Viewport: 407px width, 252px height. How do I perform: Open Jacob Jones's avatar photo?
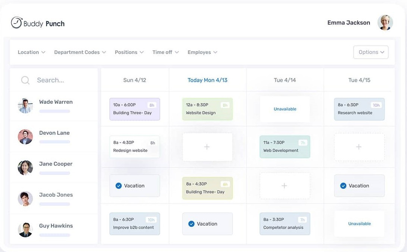click(25, 199)
